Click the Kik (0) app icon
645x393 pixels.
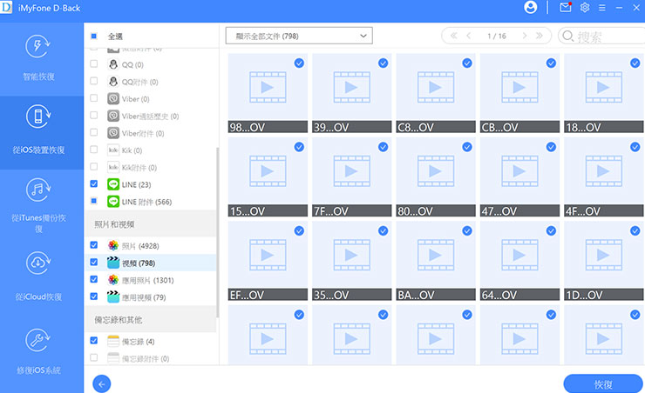point(113,150)
